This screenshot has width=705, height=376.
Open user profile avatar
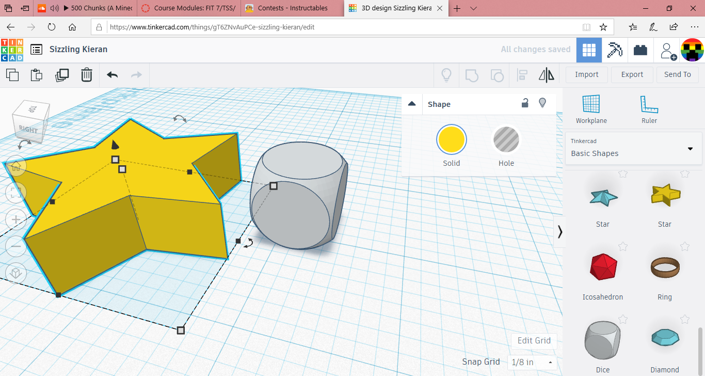tap(693, 50)
